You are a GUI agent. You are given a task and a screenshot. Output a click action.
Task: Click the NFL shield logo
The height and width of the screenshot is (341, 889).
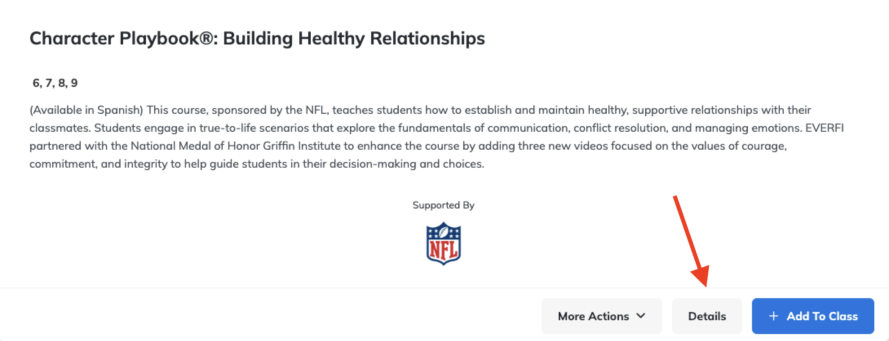point(444,244)
